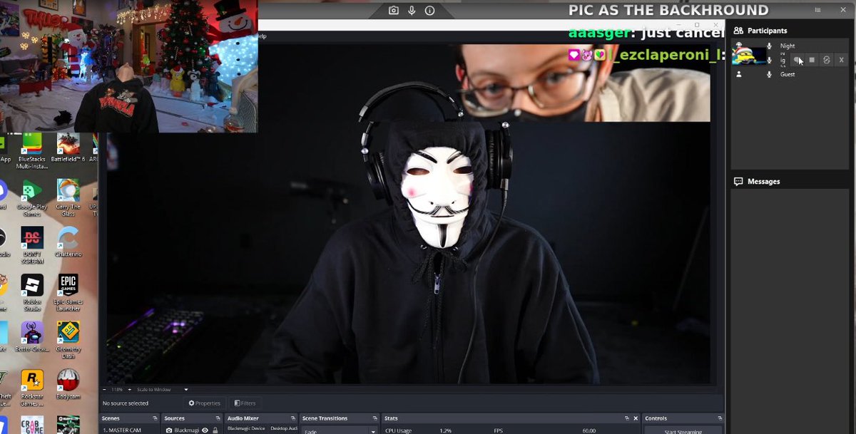This screenshot has width=856, height=434.
Task: Open the Fade transition dropdown
Action: 339,430
